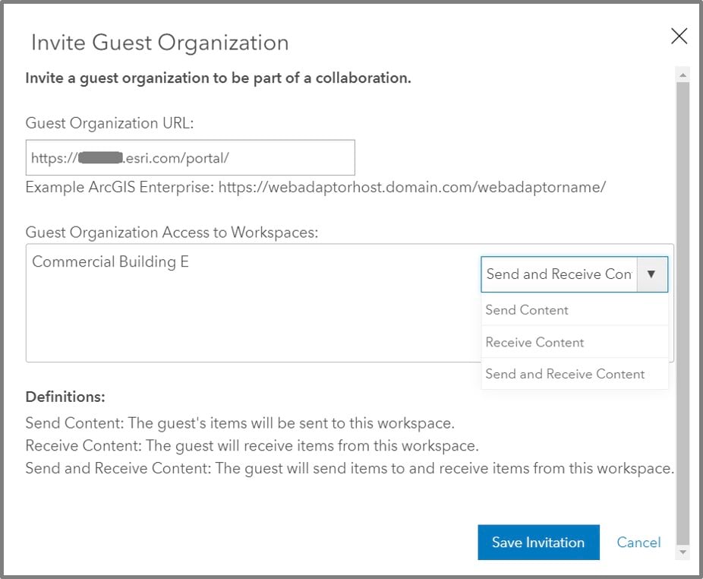The height and width of the screenshot is (579, 703).
Task: Click the Guest Organization Access to Workspaces list
Action: 228,319
